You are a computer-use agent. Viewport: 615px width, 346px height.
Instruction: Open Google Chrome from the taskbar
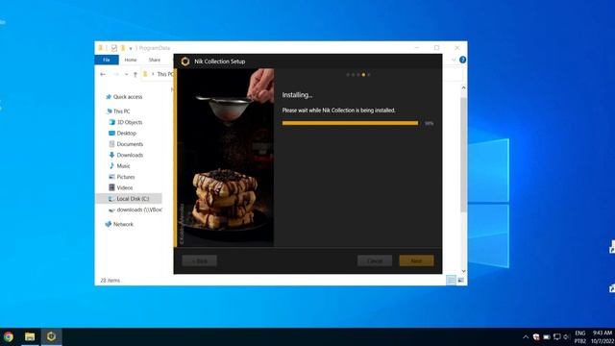(x=9, y=336)
